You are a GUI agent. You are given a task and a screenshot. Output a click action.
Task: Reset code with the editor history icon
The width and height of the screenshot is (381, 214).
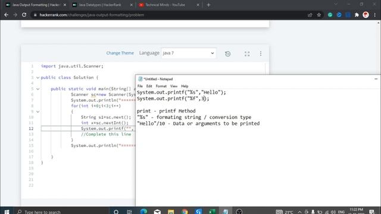point(227,53)
